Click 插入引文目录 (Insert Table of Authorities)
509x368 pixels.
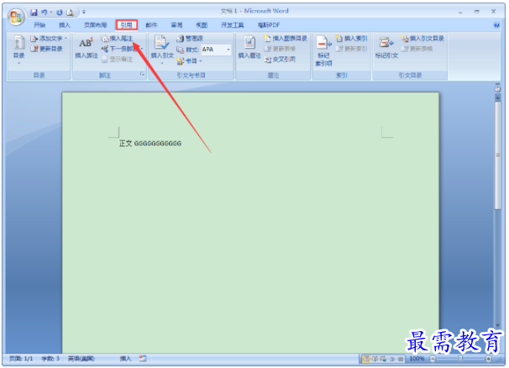[422, 39]
